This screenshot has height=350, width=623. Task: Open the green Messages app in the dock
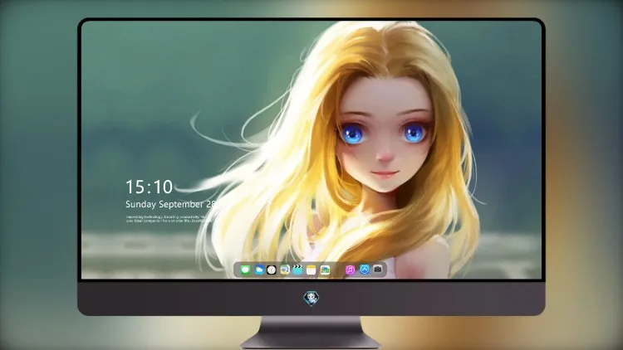pyautogui.click(x=245, y=270)
